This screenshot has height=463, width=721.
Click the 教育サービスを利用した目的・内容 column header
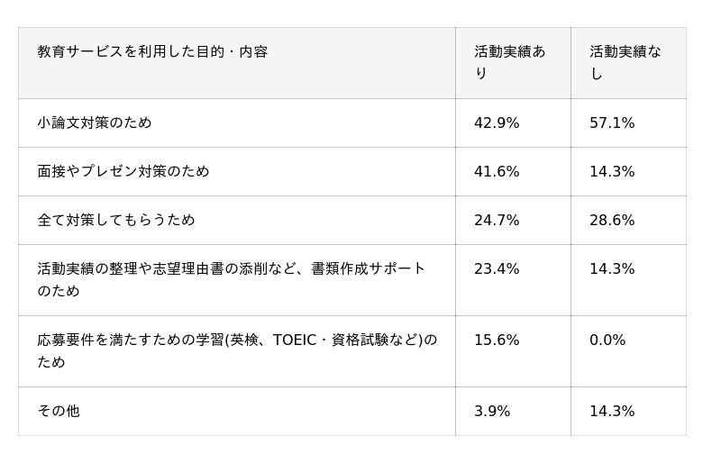pyautogui.click(x=152, y=52)
